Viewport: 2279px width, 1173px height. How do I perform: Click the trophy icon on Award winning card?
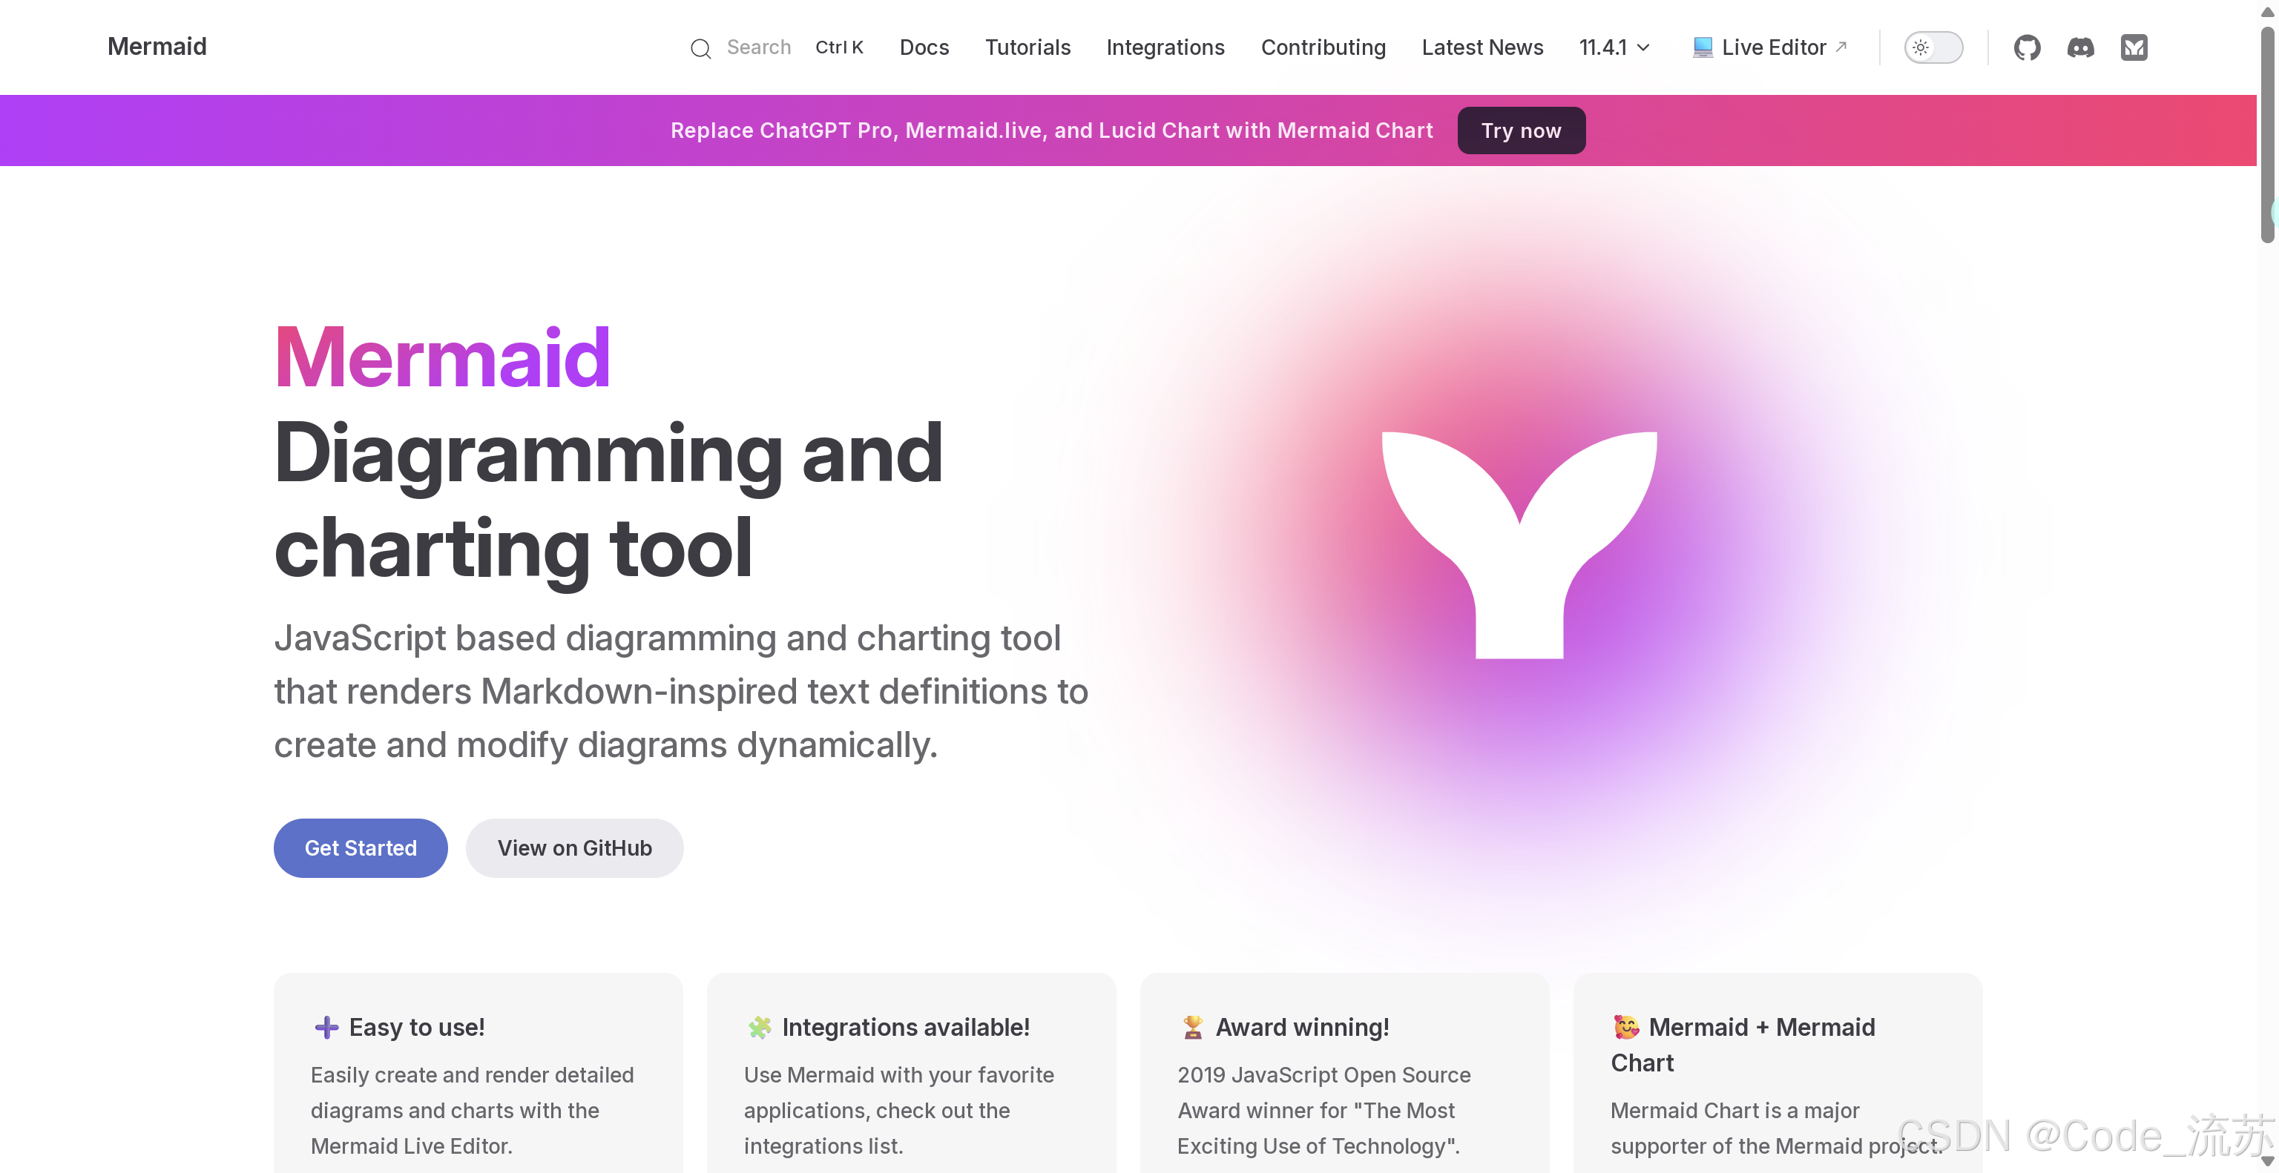point(1193,1027)
